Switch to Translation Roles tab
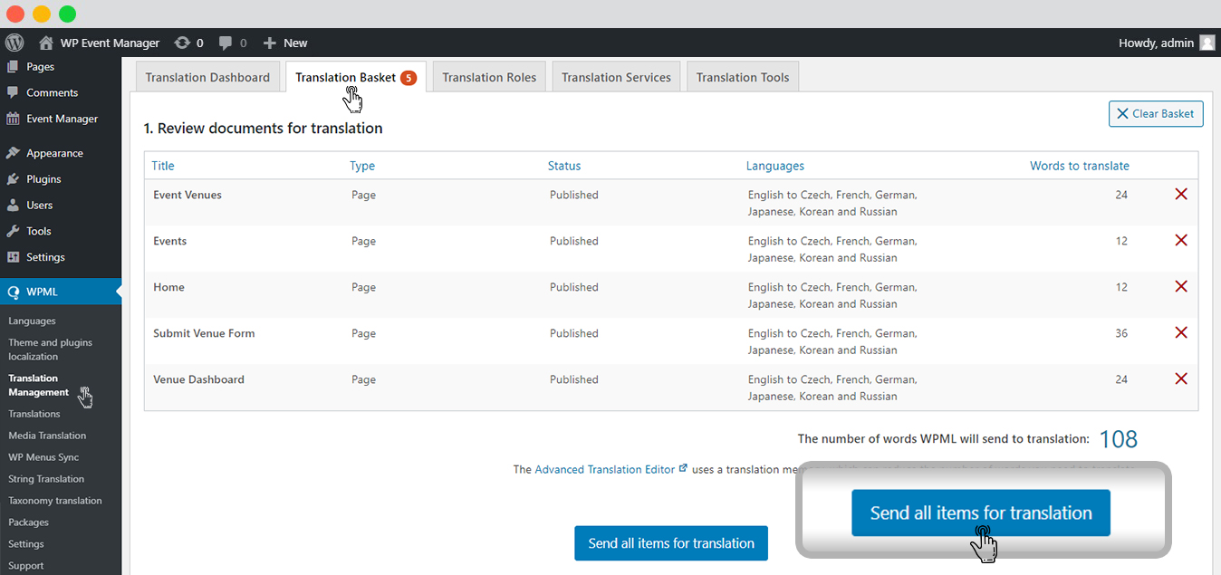This screenshot has width=1221, height=575. coord(489,77)
